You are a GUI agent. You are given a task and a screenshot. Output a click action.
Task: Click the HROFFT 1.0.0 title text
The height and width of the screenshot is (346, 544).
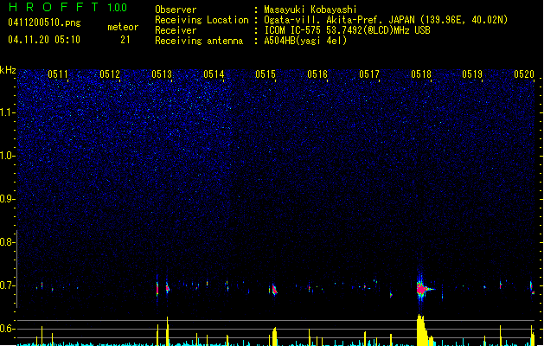[x=68, y=7]
